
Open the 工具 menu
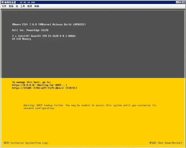tap(23, 6)
